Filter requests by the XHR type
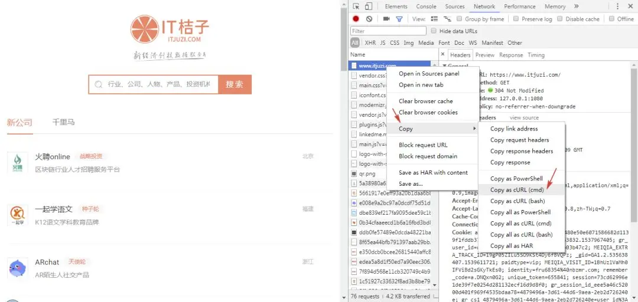Screen dimensions: 638x302 (370, 42)
